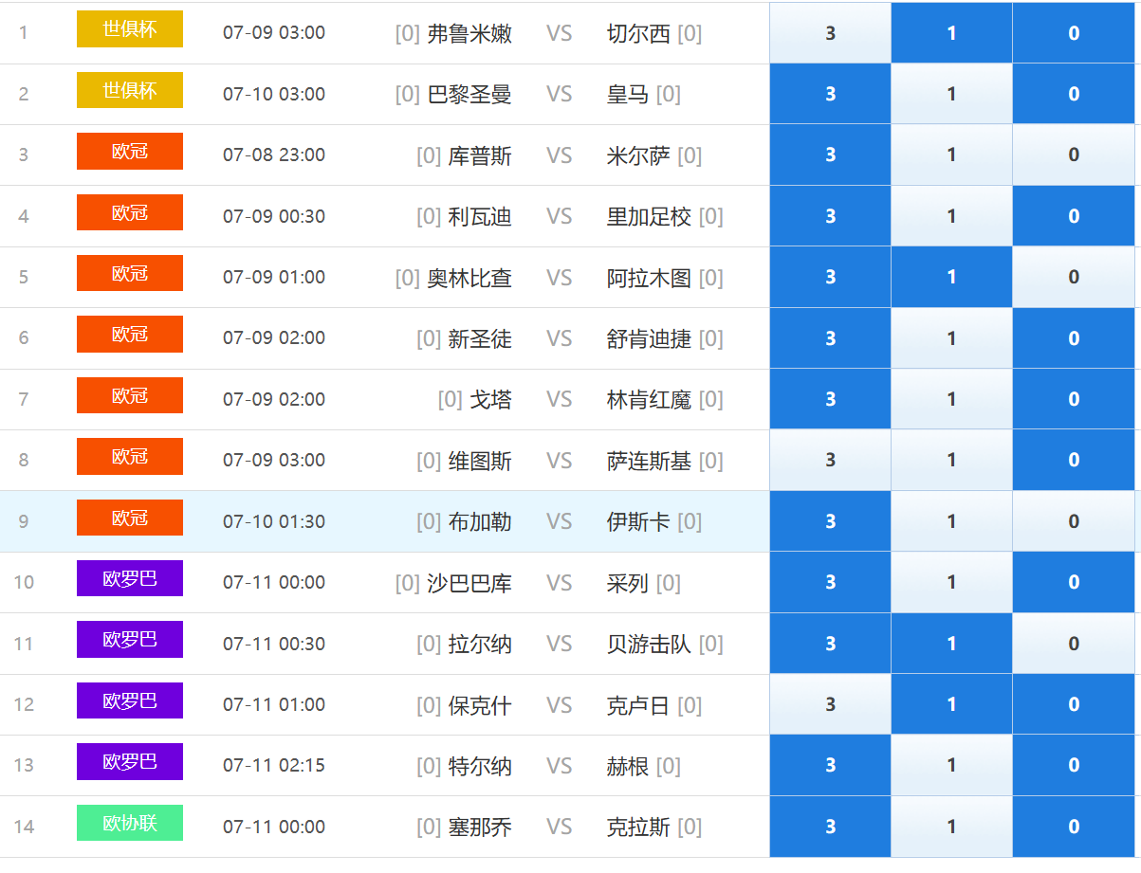Viewport: 1141px width, 873px height.
Task: Toggle result 0 for 新圣徒 vs 舒肯迪捷
Action: (1073, 338)
